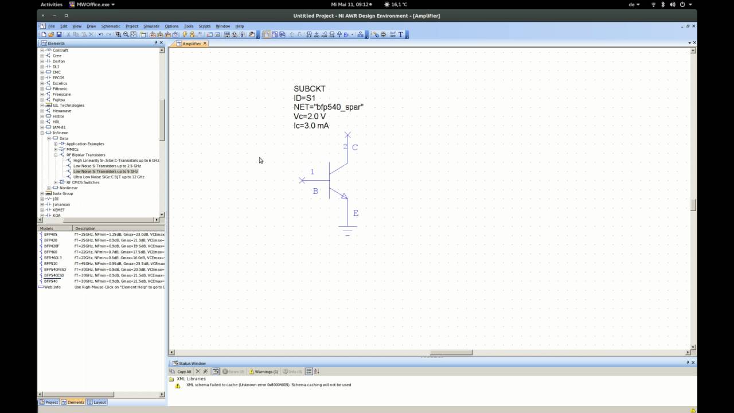Click the Element (ELE) toolbar icon
Viewport: 734px width, 413px height.
click(309, 34)
